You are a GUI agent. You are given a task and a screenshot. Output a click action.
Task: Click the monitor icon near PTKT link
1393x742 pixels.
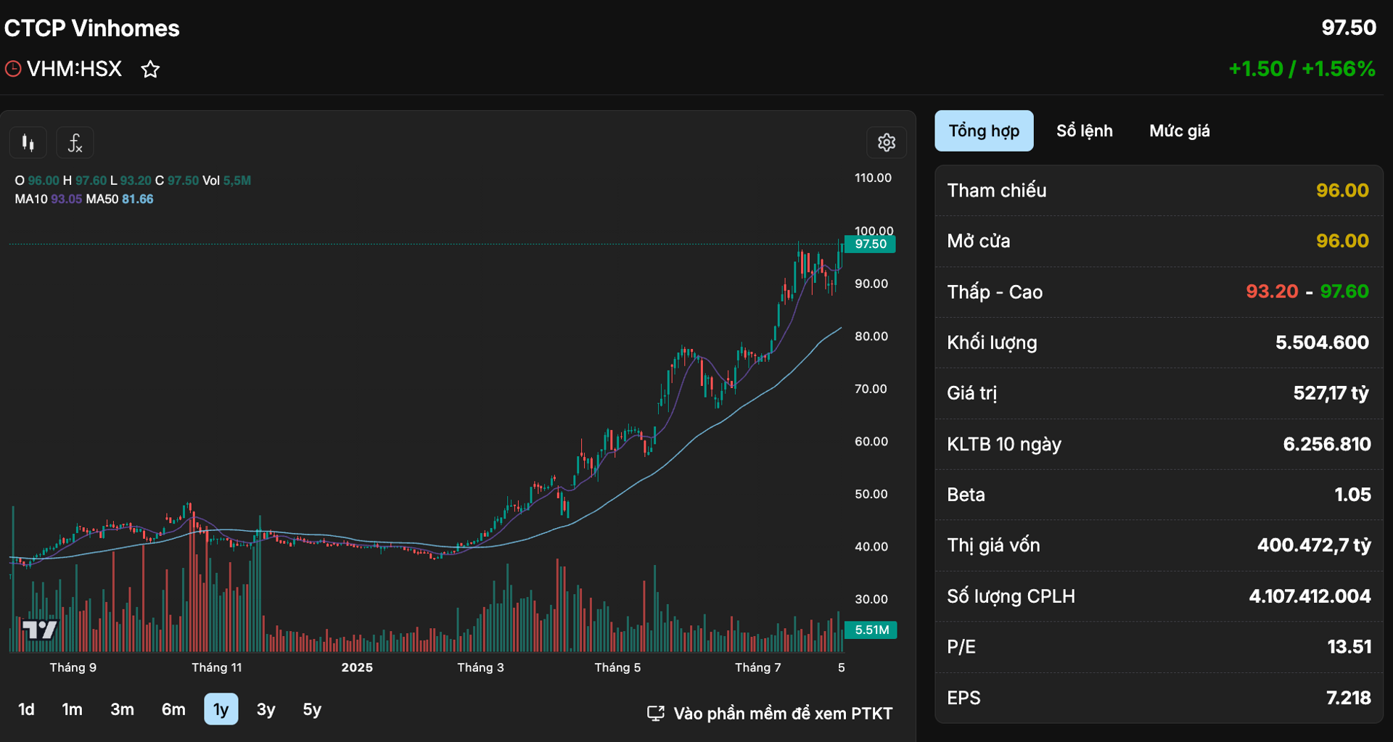[x=655, y=714]
